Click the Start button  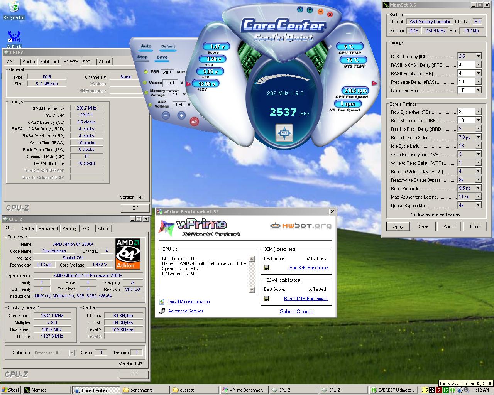tap(11, 390)
